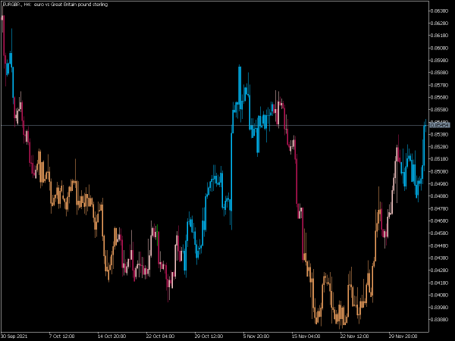Click the 0.84880 price axis label
The height and width of the screenshot is (341, 455).
click(x=439, y=196)
